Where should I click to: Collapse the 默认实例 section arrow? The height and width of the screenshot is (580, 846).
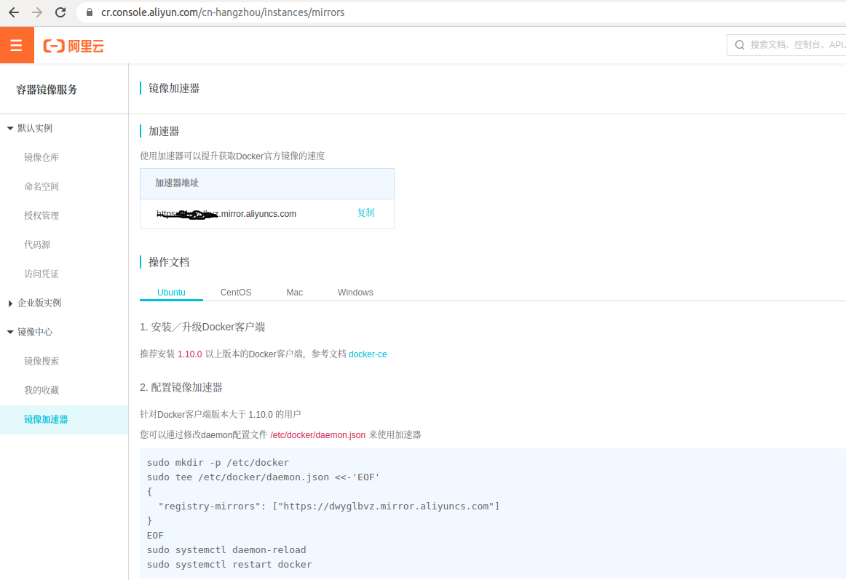9,128
